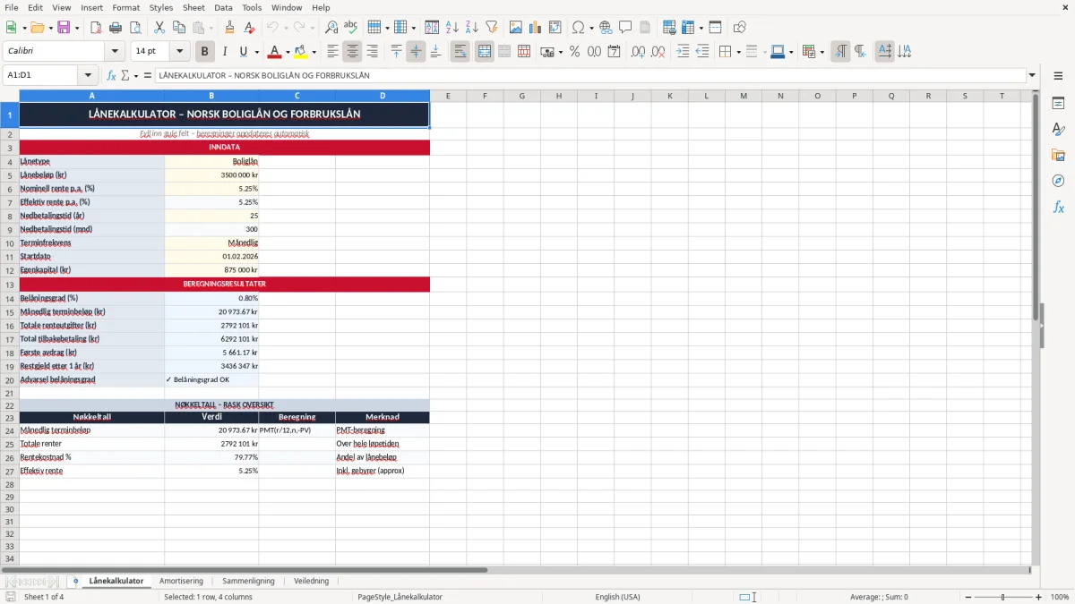Screen dimensions: 1075x604
Task: Switch to the Veiledning sheet tab
Action: [311, 581]
